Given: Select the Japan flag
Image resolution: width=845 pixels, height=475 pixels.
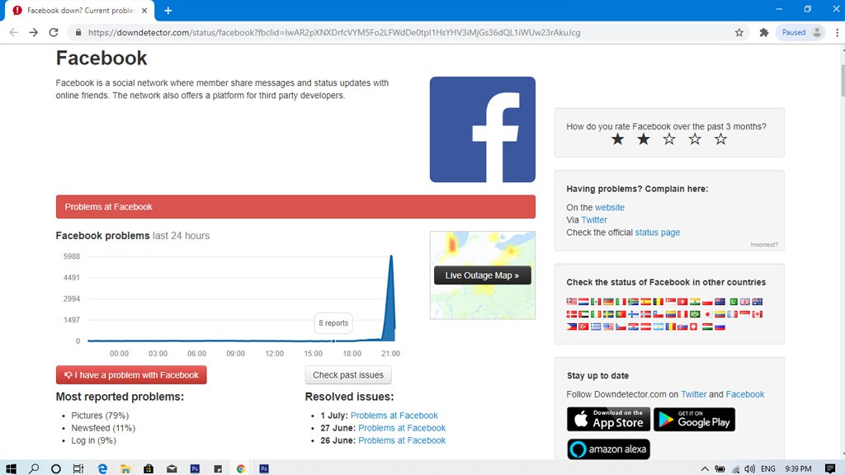Looking at the screenshot, I should tap(707, 314).
